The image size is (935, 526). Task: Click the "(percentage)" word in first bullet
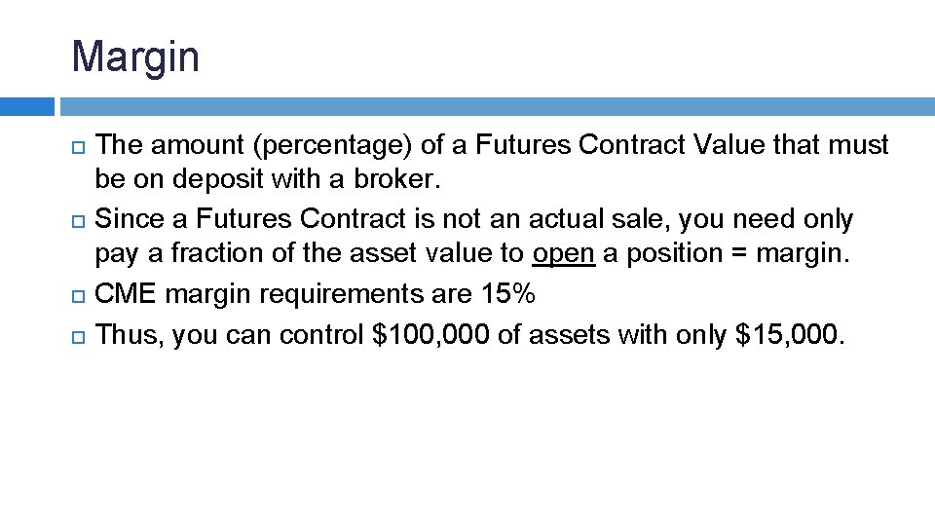coord(333,145)
